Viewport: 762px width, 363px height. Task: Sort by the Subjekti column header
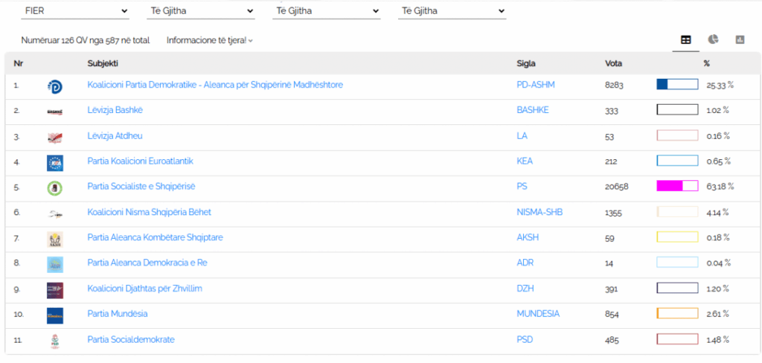103,63
